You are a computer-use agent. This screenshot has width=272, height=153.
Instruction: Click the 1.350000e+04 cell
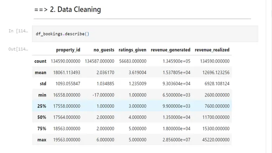click(177, 117)
